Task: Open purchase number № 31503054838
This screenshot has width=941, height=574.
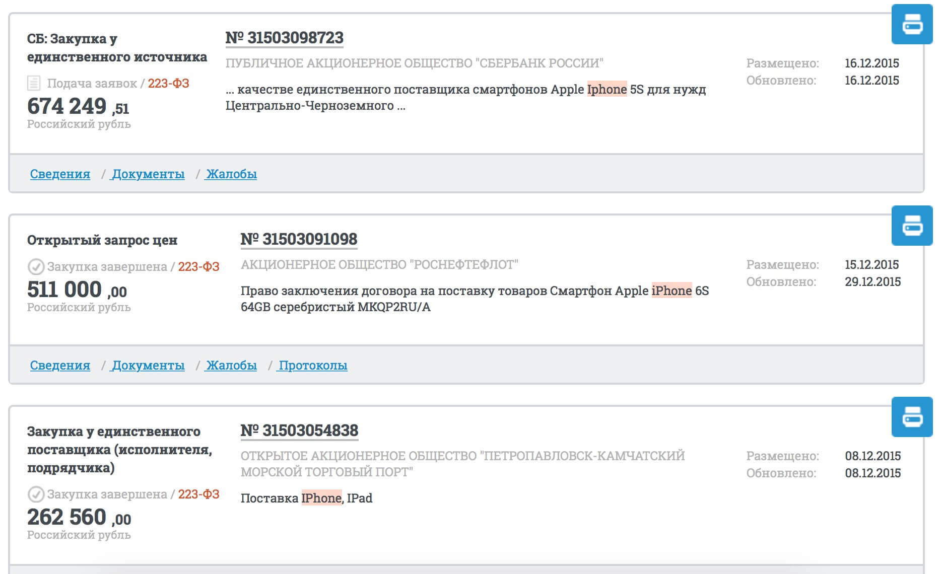Action: click(x=300, y=430)
